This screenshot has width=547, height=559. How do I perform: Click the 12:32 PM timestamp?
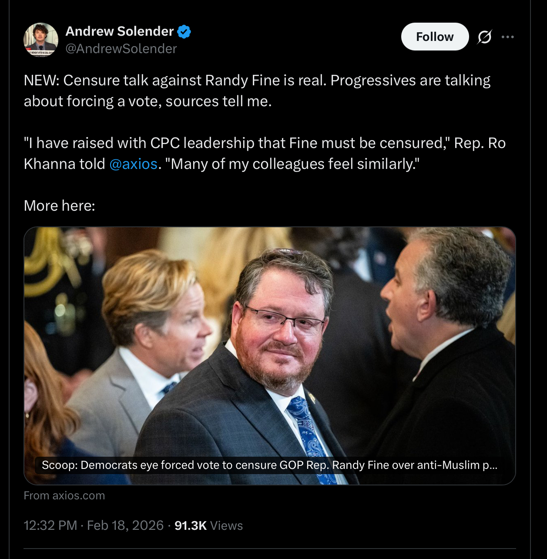click(x=50, y=525)
